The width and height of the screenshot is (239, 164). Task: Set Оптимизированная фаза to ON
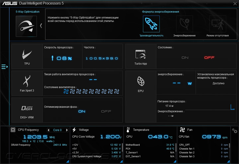[82, 112]
